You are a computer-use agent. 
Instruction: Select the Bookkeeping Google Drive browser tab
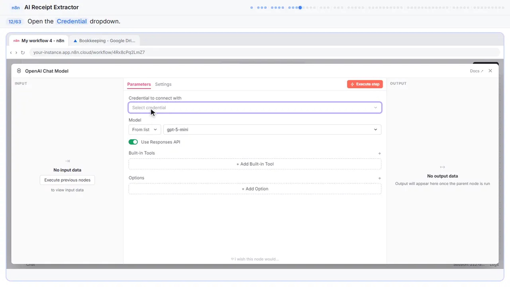(x=104, y=41)
